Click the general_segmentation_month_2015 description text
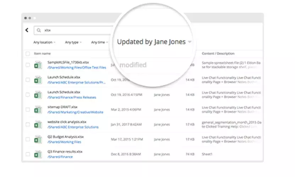Image resolution: width=295 pixels, height=177 pixels. [232, 124]
